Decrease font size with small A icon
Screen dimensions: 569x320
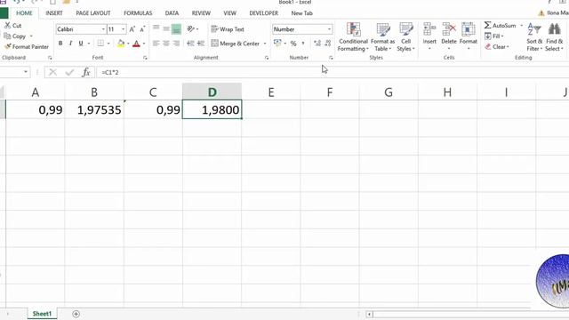pyautogui.click(x=142, y=29)
